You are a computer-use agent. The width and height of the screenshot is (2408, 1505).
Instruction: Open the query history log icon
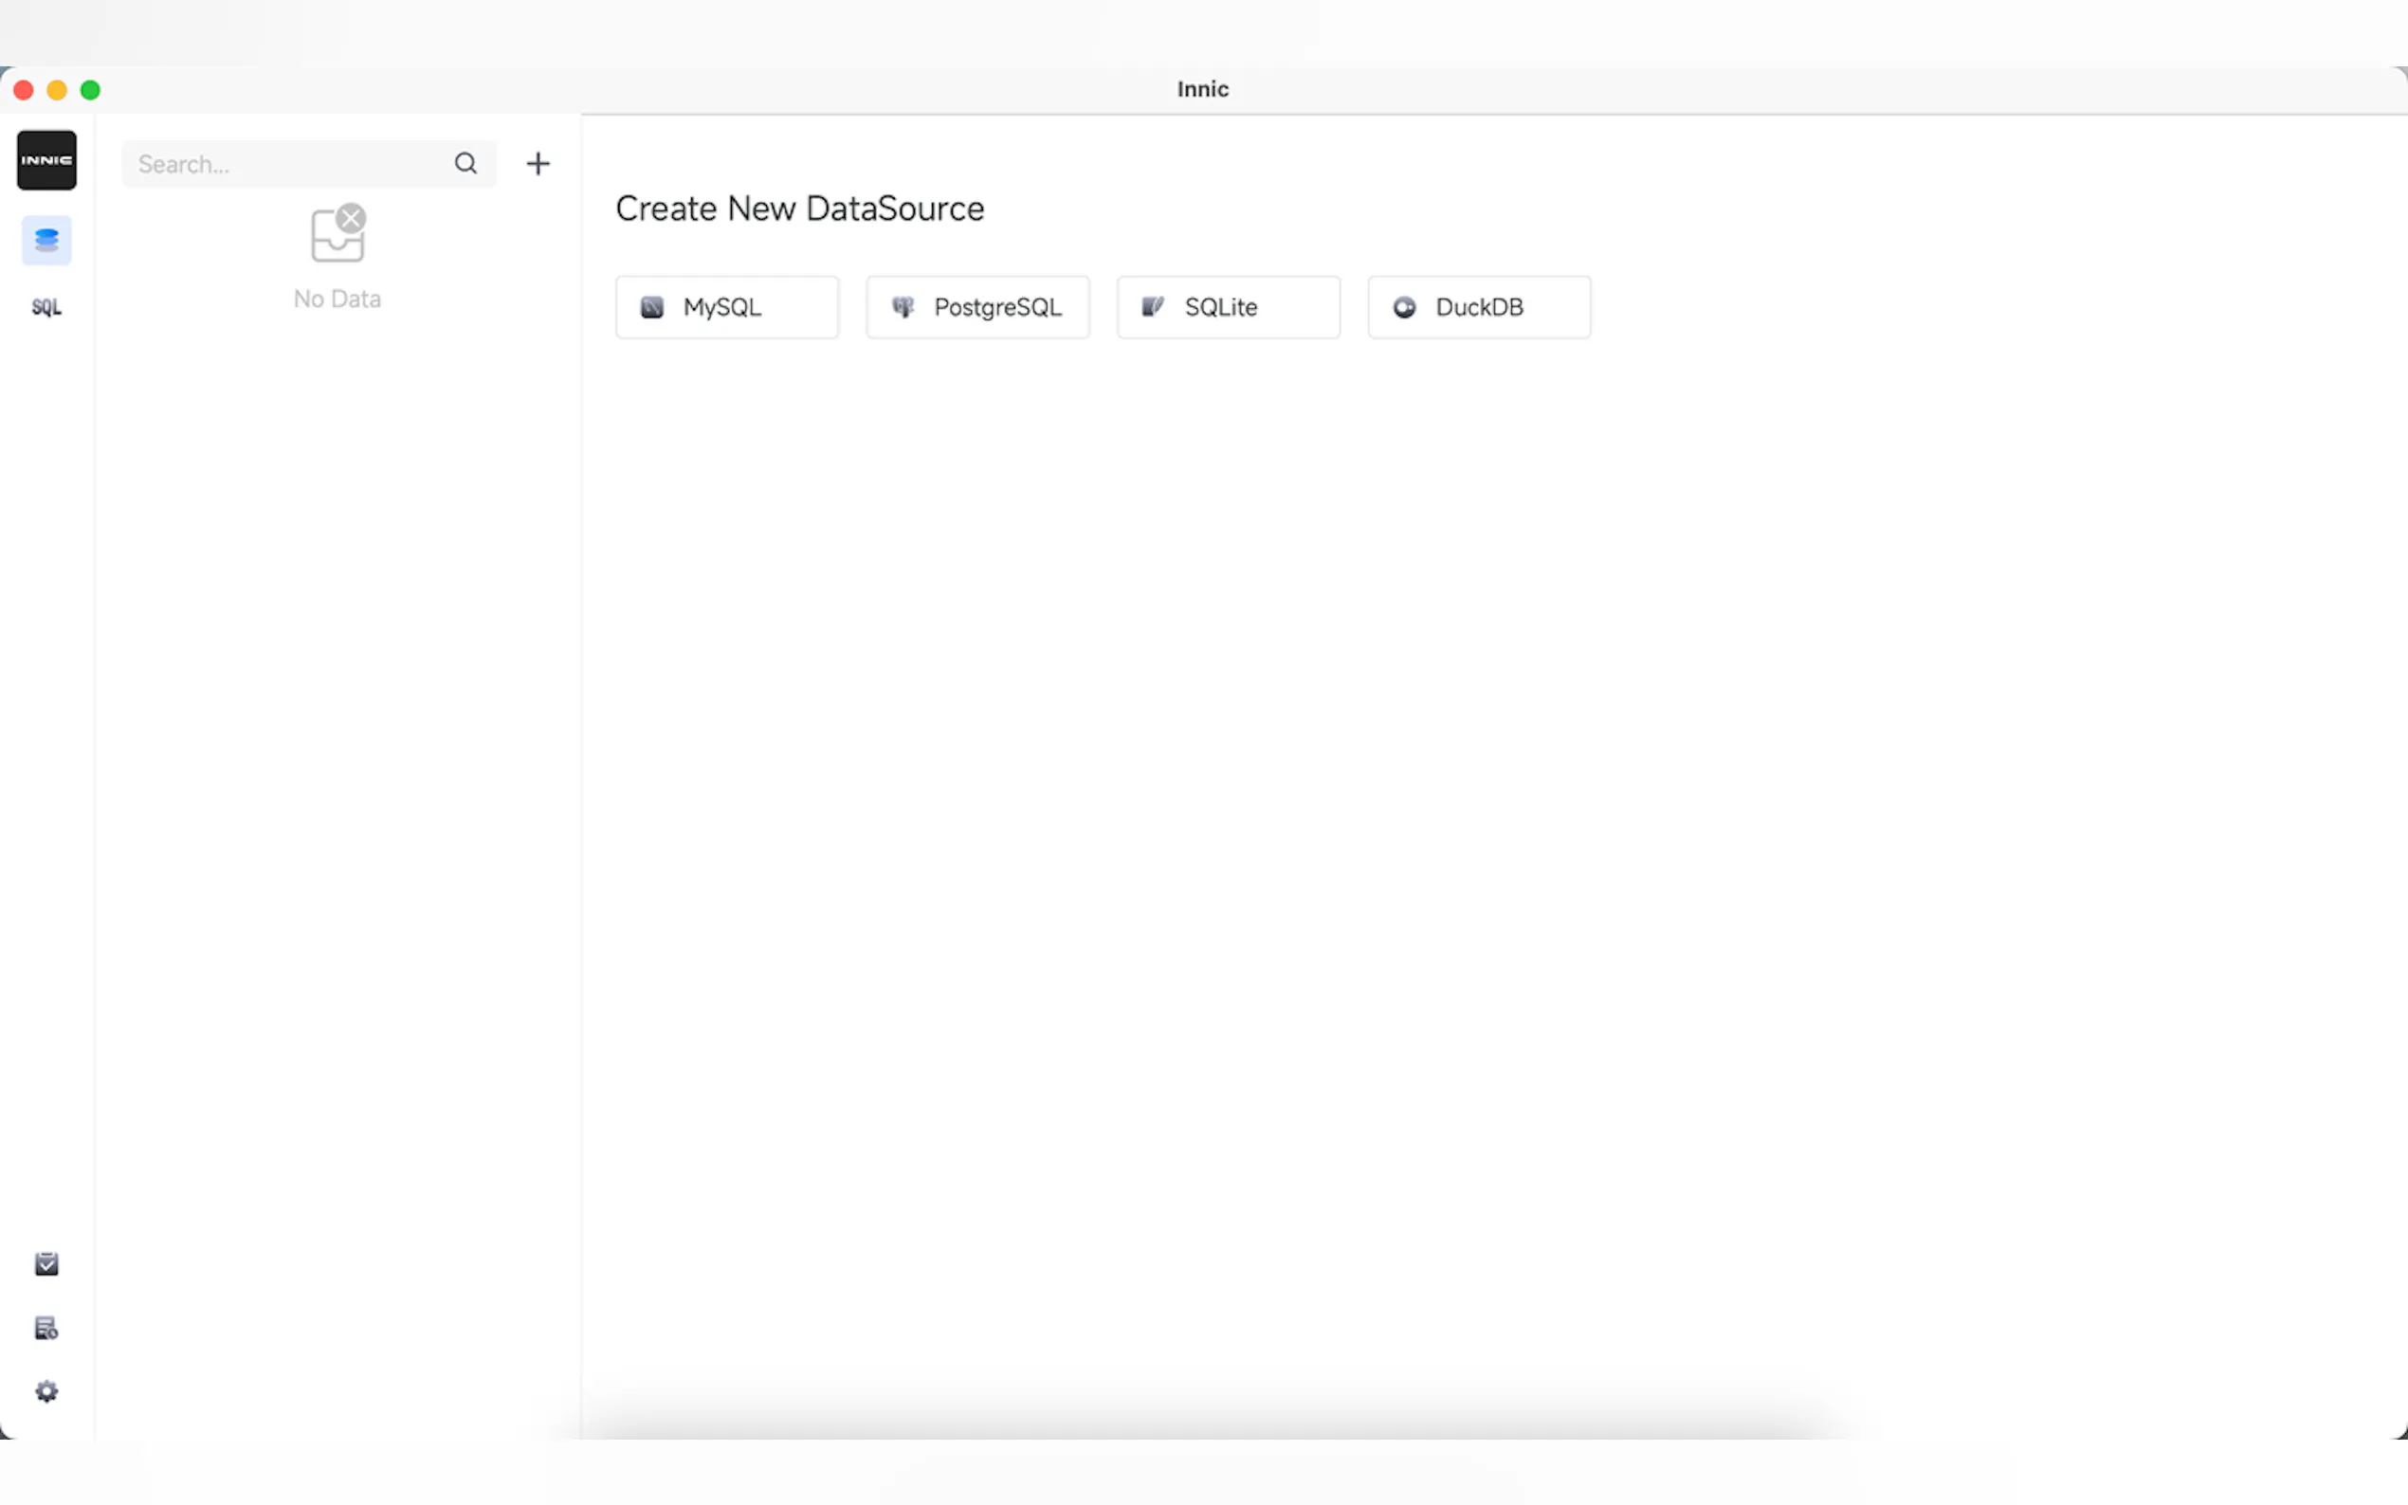click(46, 1328)
